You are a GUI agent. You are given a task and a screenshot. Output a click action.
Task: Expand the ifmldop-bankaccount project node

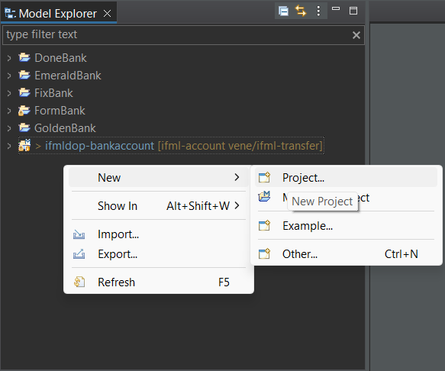coord(9,146)
